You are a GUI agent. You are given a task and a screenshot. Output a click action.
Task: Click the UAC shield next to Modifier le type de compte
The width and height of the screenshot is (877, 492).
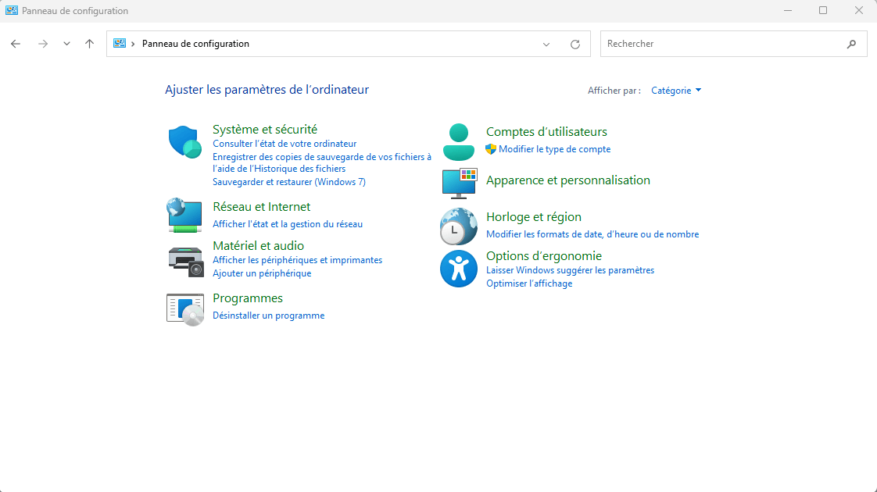coord(491,148)
